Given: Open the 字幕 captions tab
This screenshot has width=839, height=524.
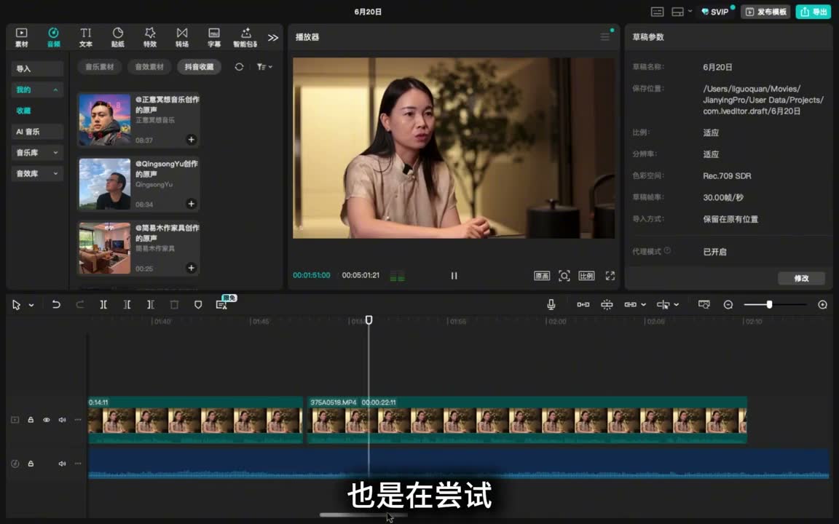Looking at the screenshot, I should pyautogui.click(x=214, y=37).
